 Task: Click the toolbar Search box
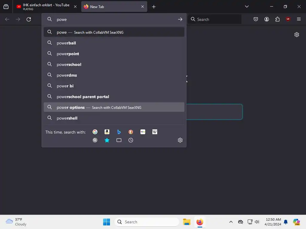[x=215, y=19]
